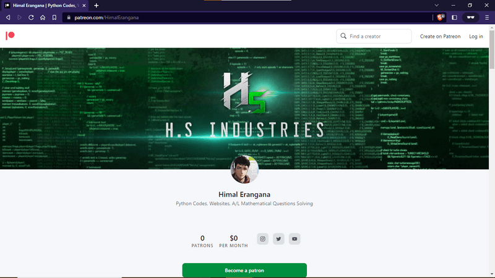Bookmark this page

[54, 18]
